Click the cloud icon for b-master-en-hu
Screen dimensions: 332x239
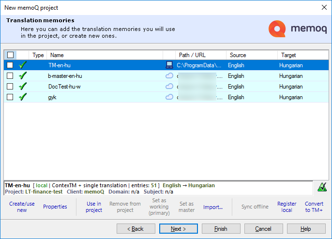(x=169, y=76)
